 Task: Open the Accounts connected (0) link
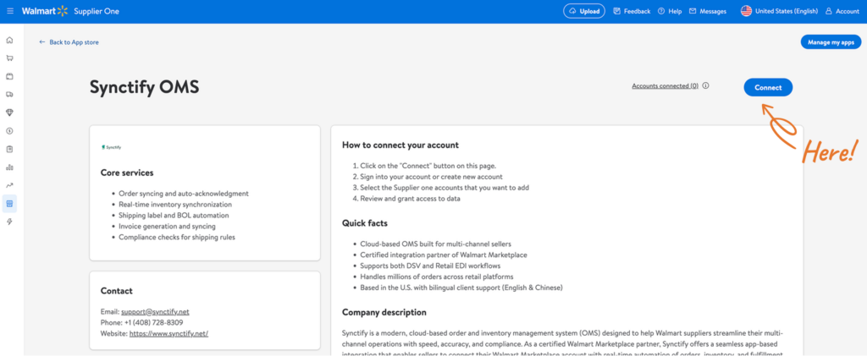click(665, 86)
